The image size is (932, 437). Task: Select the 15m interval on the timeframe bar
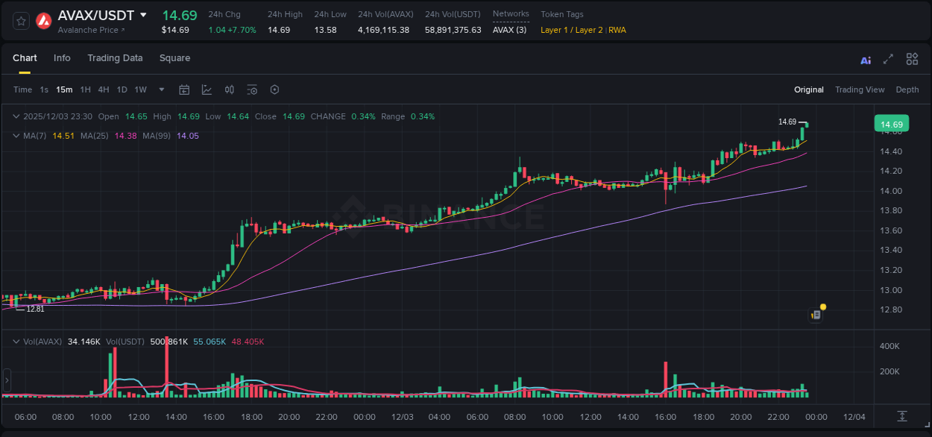pyautogui.click(x=64, y=89)
